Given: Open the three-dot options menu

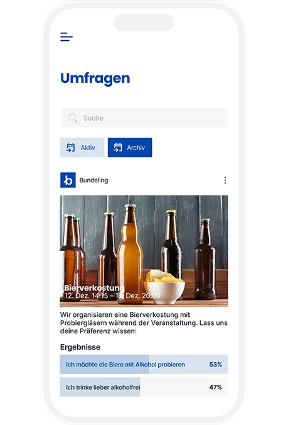Looking at the screenshot, I should pos(225,180).
